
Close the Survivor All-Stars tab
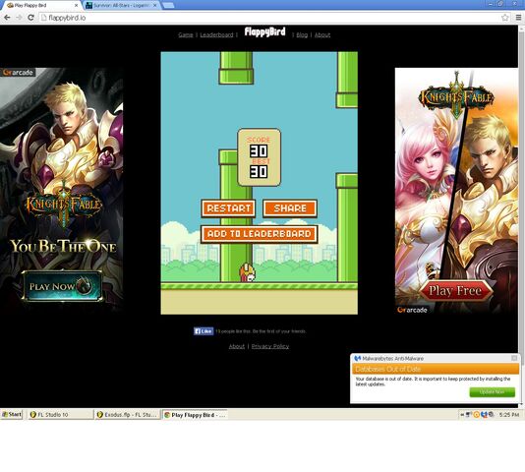(x=154, y=5)
